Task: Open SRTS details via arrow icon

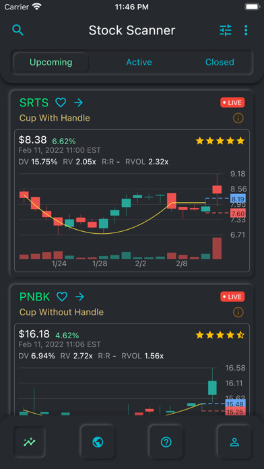Action: [78, 103]
